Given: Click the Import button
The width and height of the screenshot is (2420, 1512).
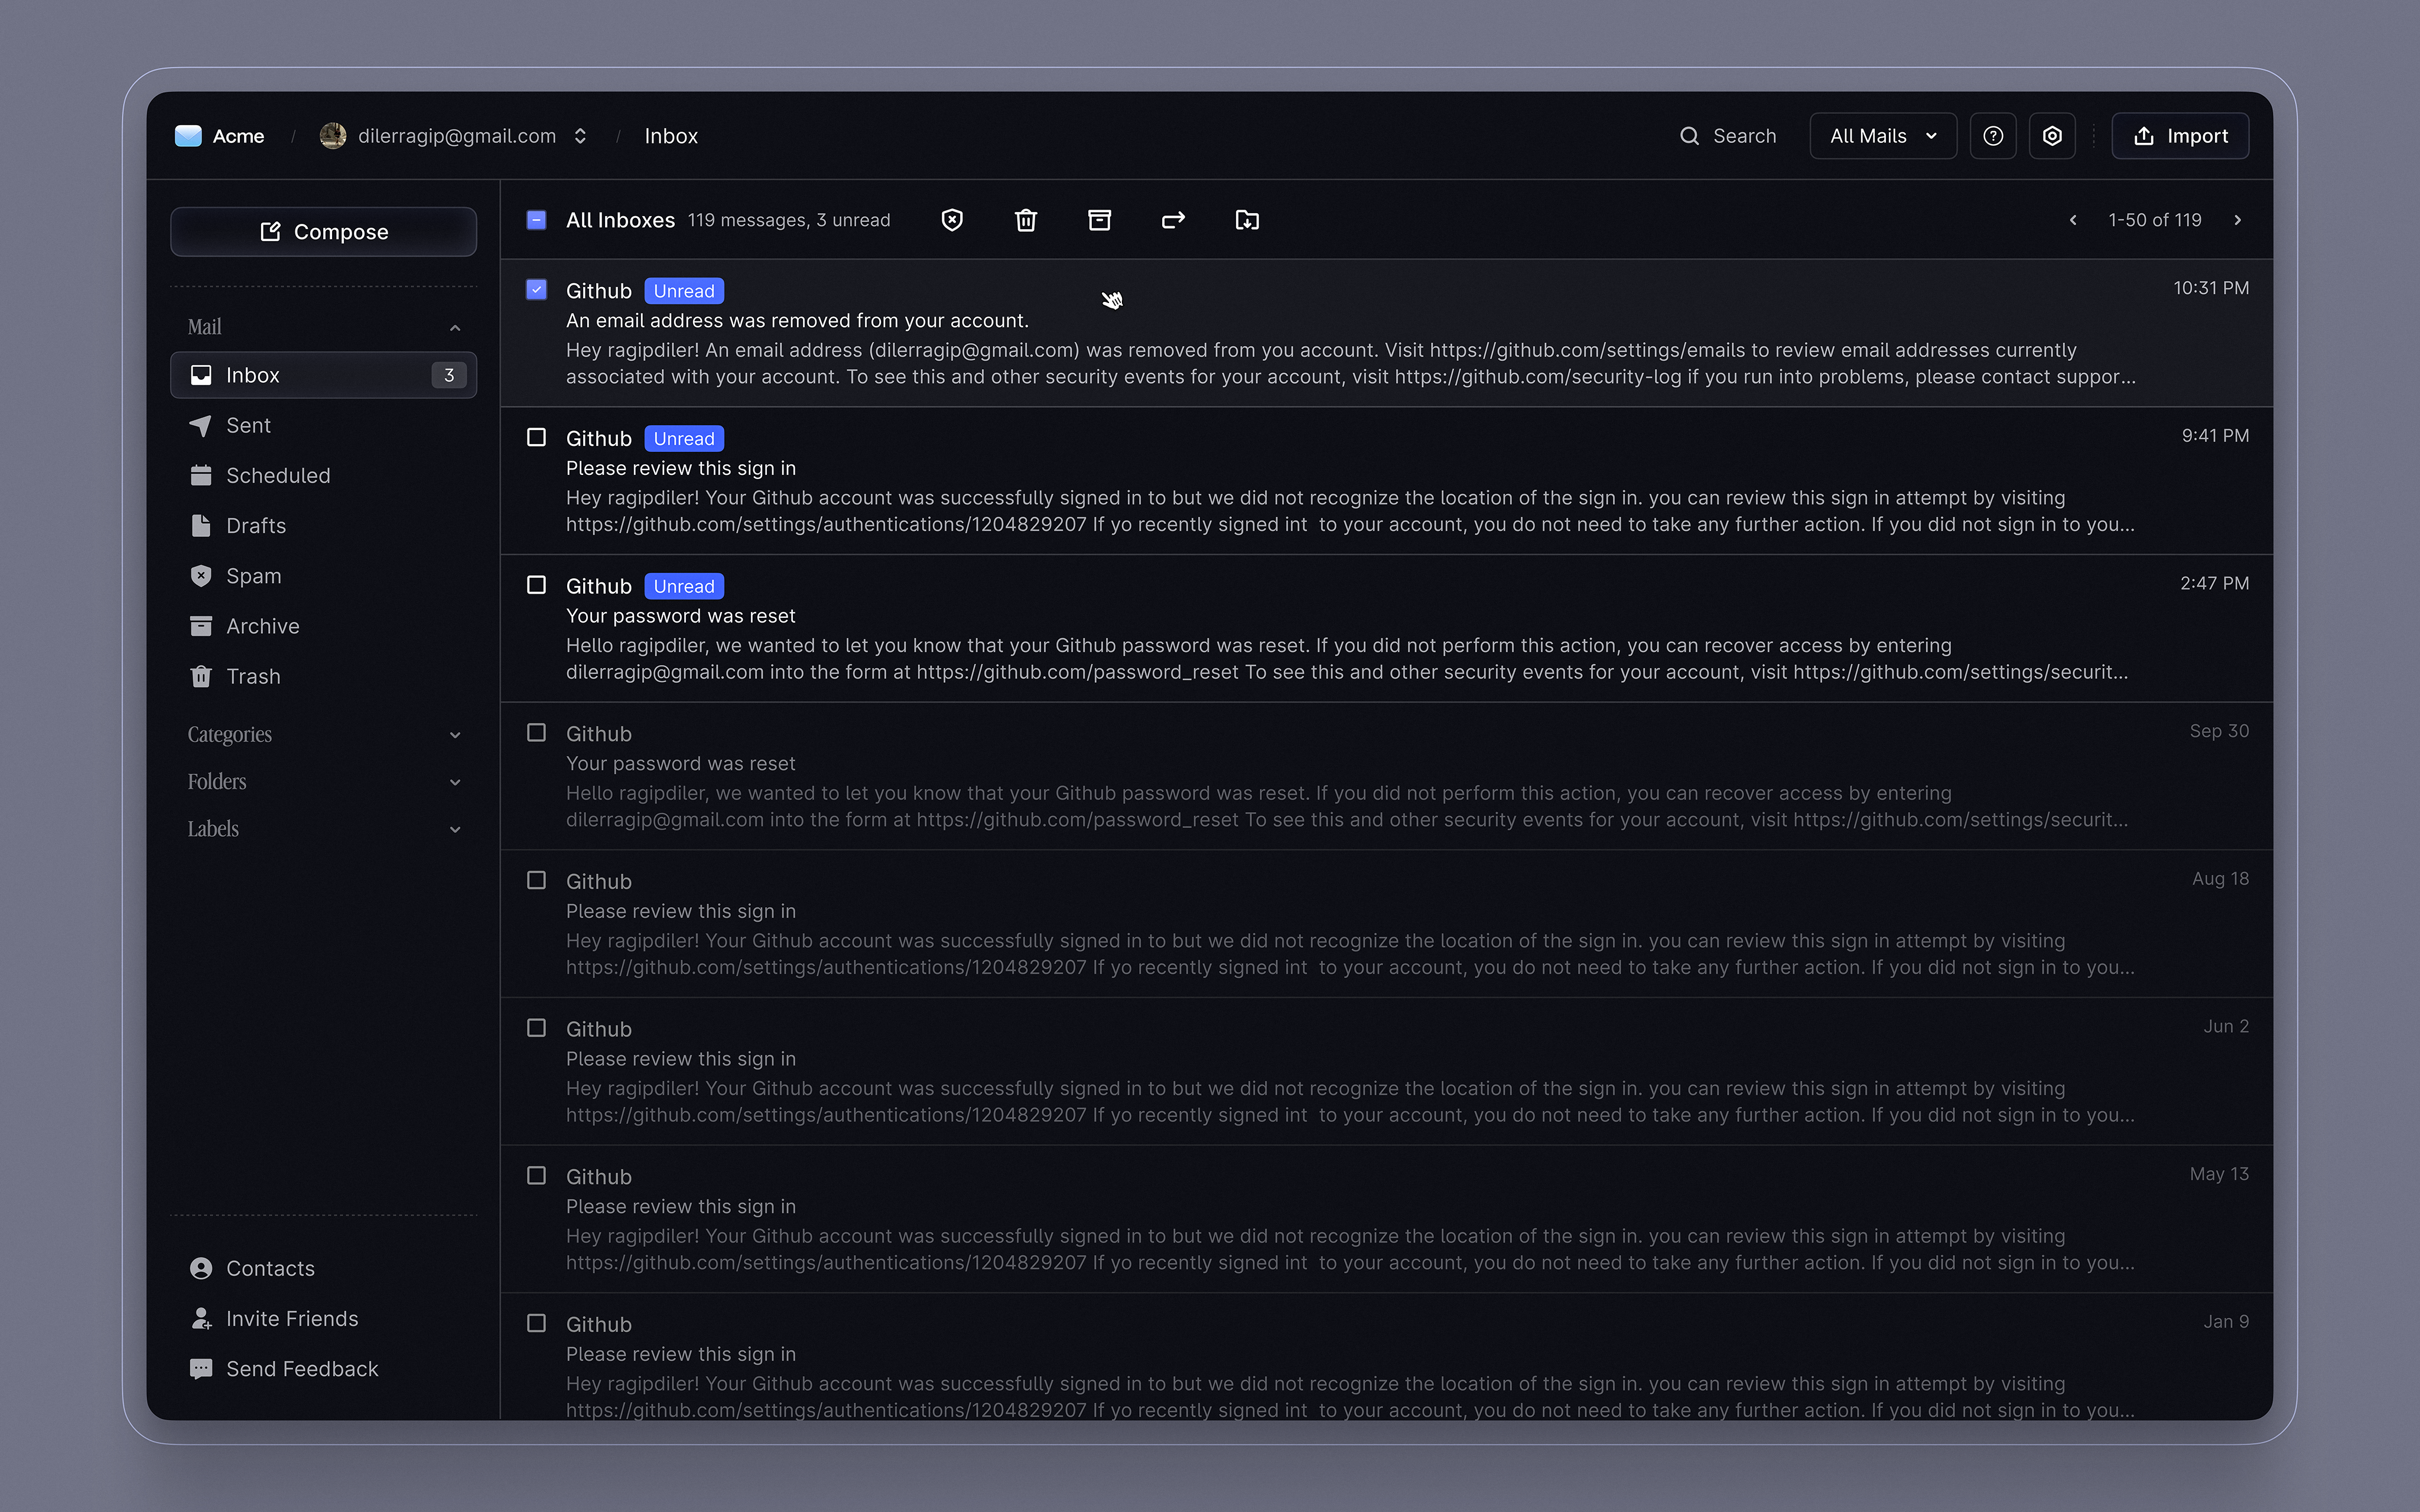Looking at the screenshot, I should click(x=2180, y=135).
